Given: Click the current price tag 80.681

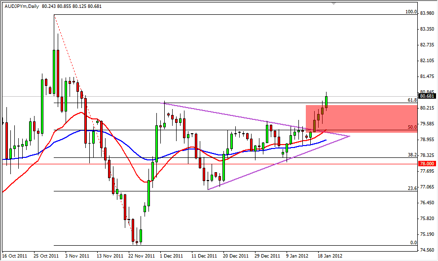Looking at the screenshot, I should [x=427, y=96].
